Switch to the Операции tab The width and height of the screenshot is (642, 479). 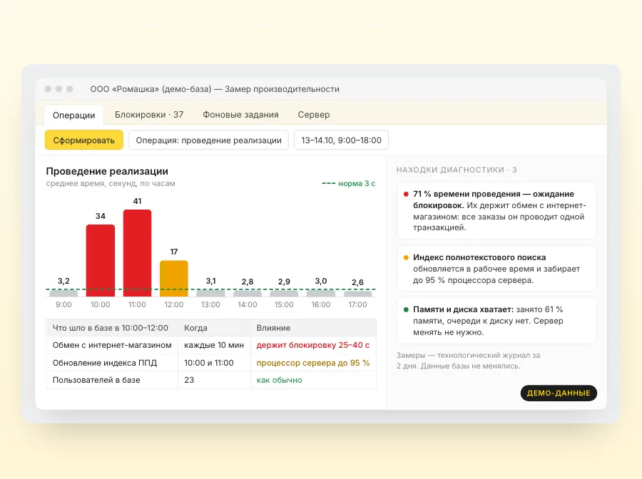(x=73, y=115)
